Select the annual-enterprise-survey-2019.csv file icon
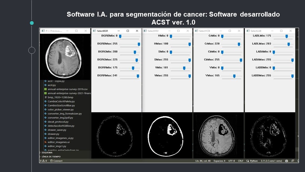This screenshot has height=172, width=305. [45, 89]
